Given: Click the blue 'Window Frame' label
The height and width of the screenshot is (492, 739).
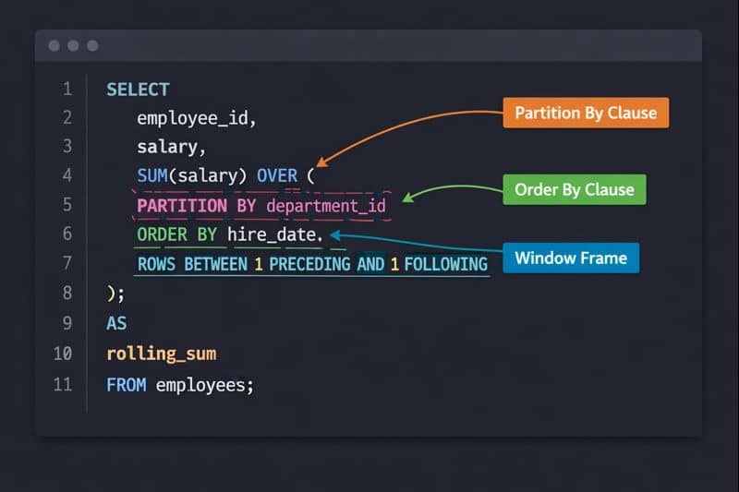Looking at the screenshot, I should (x=571, y=258).
